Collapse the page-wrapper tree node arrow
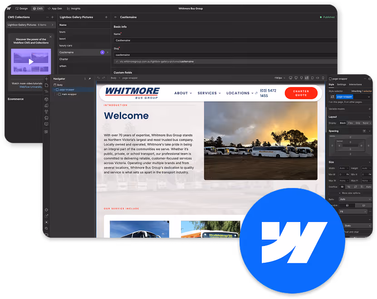 click(x=54, y=90)
